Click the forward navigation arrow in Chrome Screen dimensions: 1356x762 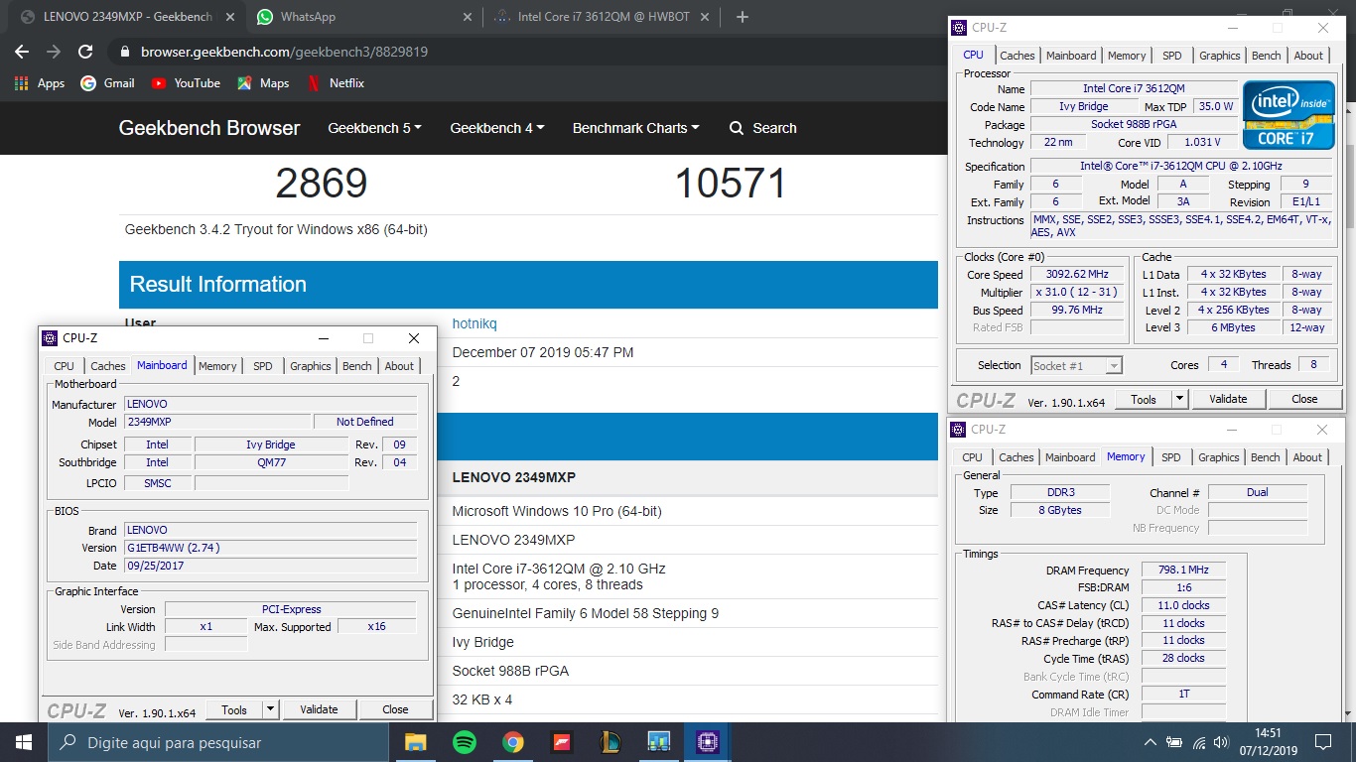point(54,52)
